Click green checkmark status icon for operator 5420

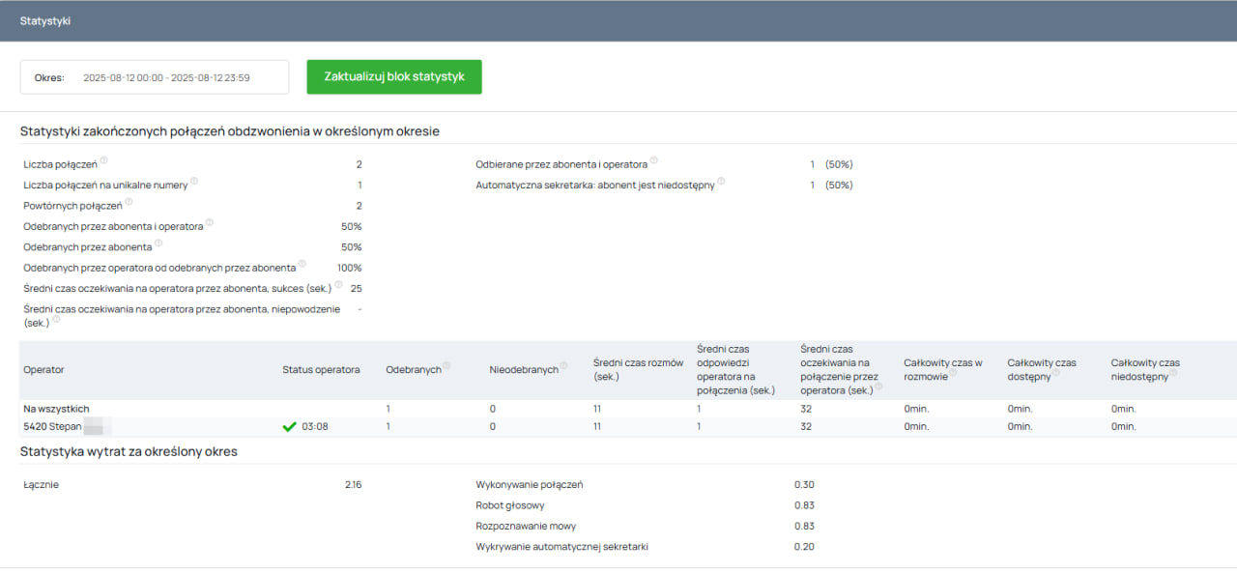(289, 426)
